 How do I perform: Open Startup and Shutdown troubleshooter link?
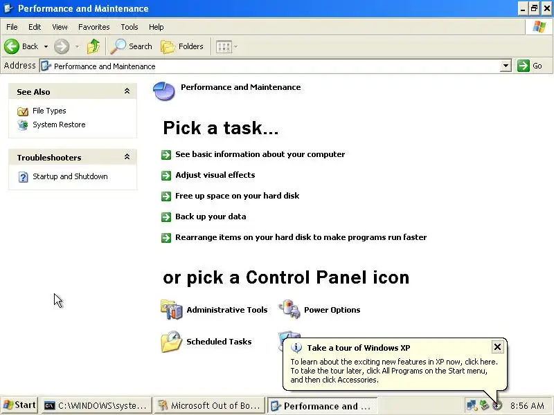pos(71,176)
